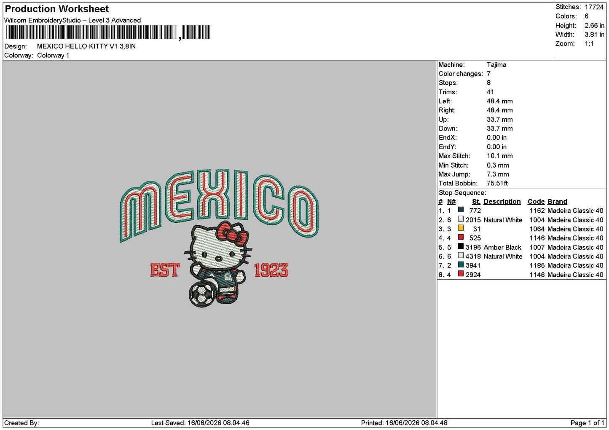Image resolution: width=609 pixels, height=430 pixels.
Task: Click 'Natural White' in stop row 2
Action: (x=503, y=220)
